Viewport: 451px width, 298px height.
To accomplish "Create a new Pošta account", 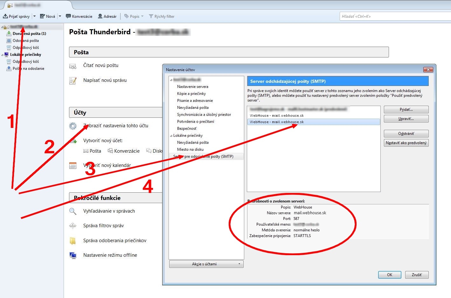I will tap(92, 151).
